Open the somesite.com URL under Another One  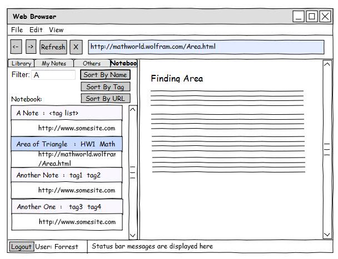[x=67, y=222]
